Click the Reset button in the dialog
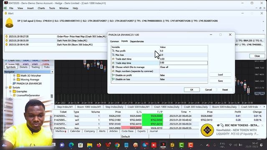Viewport: 267px width, 150px height. [225, 90]
